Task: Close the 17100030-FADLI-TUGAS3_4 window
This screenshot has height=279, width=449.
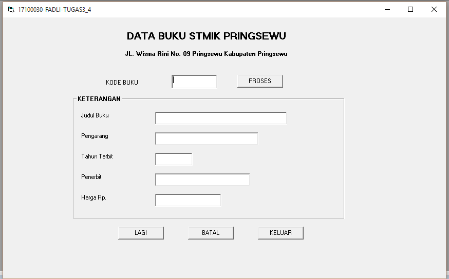Action: point(434,9)
